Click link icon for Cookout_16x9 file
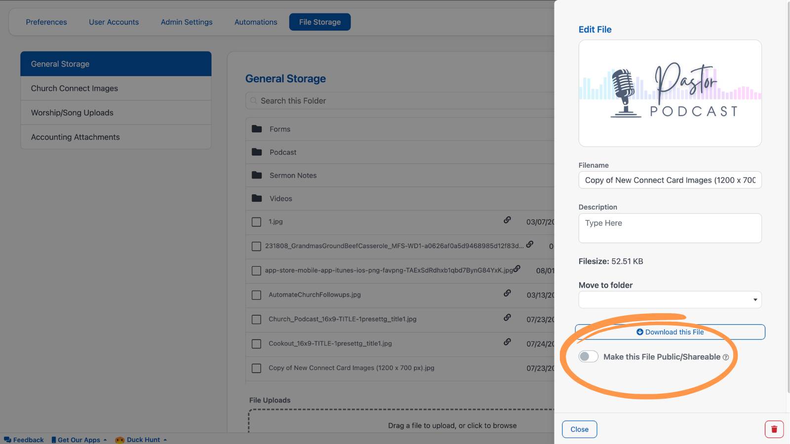 coord(507,341)
